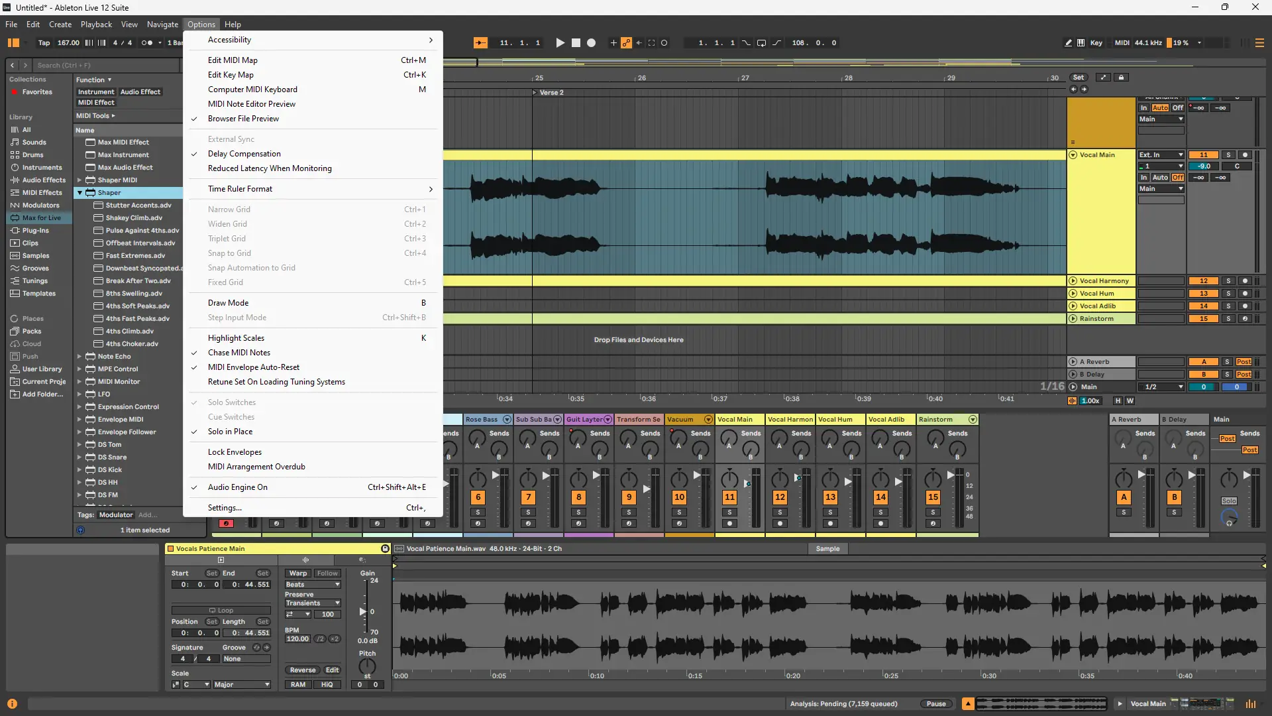Toggle the Automation Arm button
The image size is (1272, 716).
(626, 42)
